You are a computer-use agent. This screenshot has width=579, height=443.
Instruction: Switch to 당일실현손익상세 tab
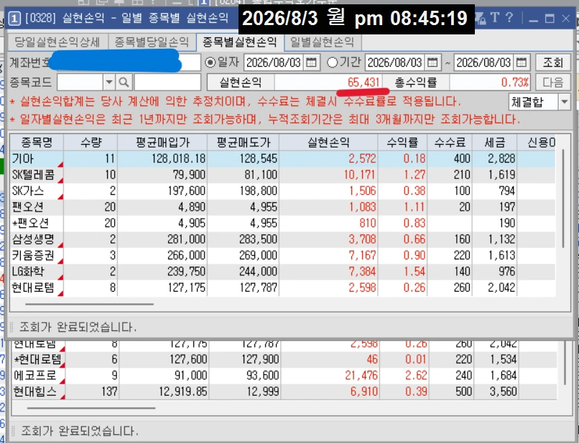(57, 42)
